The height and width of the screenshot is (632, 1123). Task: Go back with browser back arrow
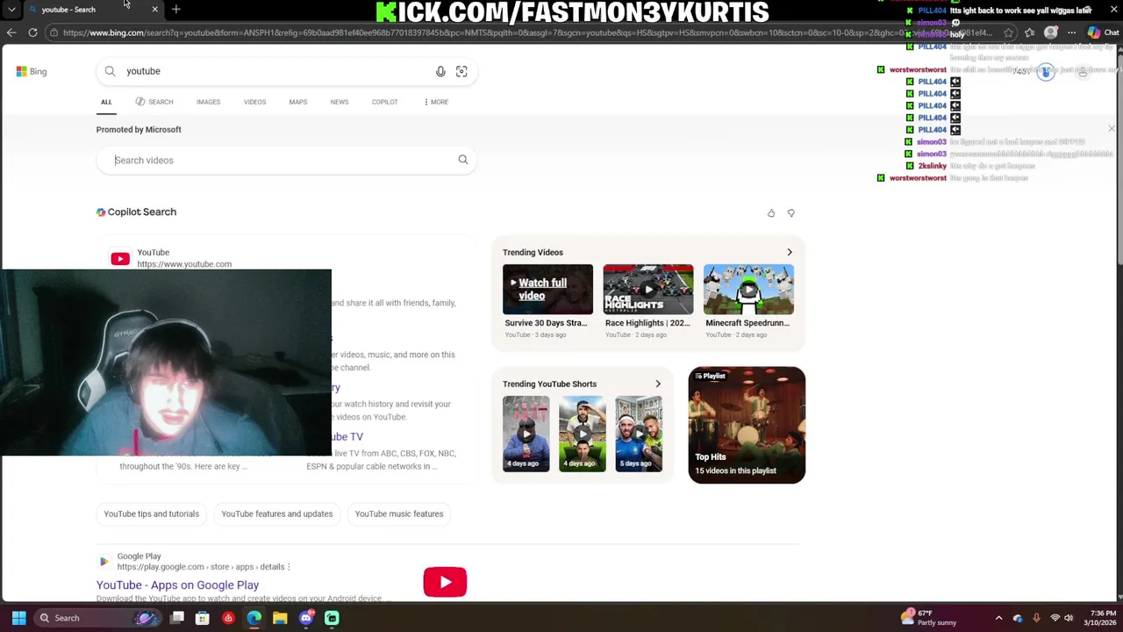click(x=11, y=32)
